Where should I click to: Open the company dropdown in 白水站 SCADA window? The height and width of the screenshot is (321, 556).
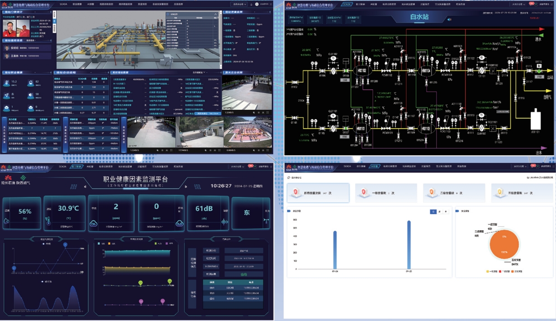(x=519, y=4)
